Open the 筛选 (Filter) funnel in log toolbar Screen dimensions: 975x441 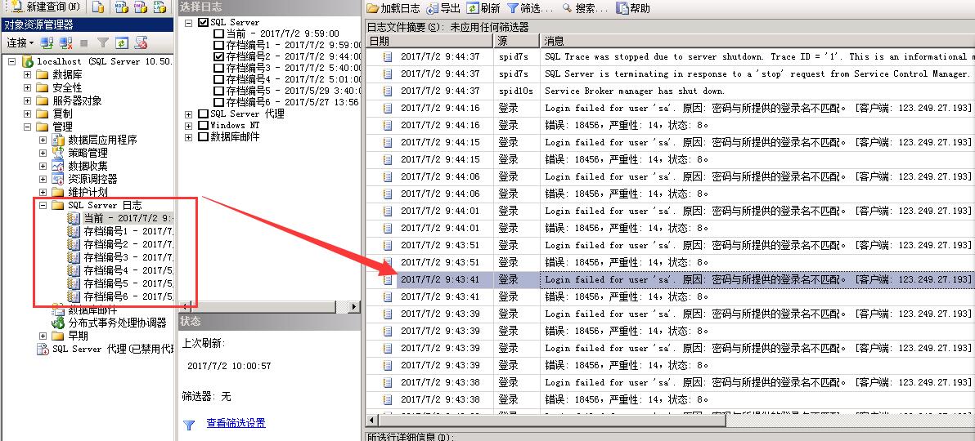(513, 8)
